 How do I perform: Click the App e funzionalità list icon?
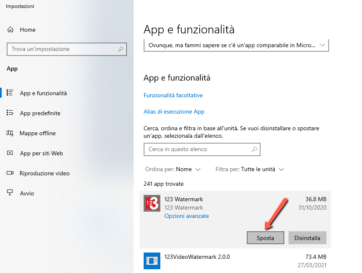point(10,93)
